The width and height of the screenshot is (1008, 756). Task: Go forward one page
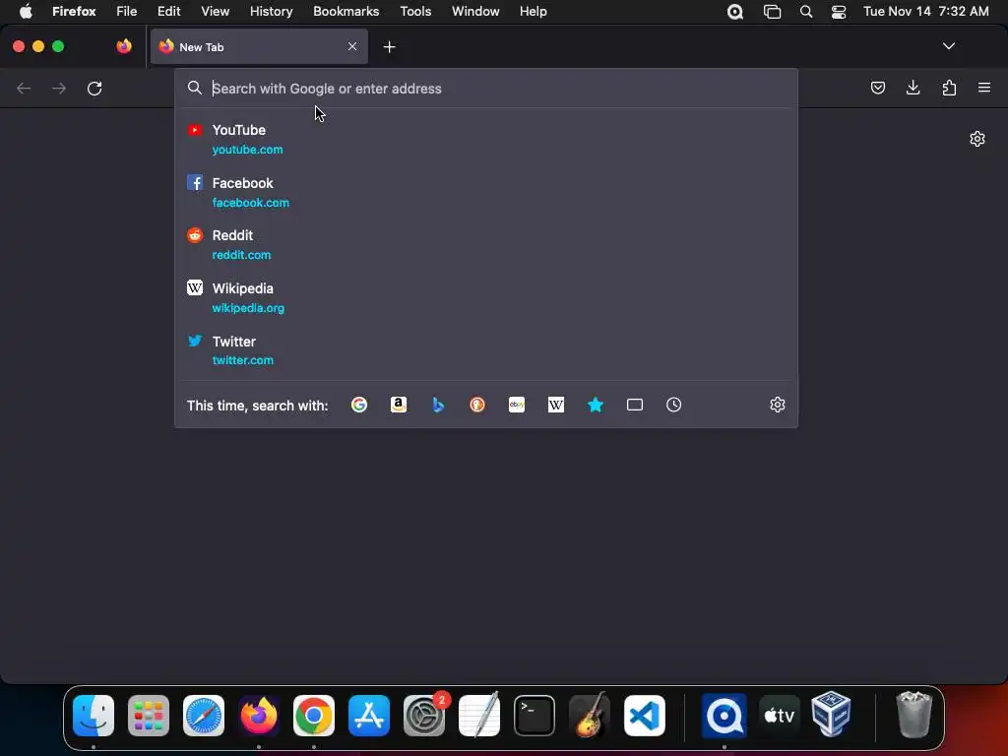click(59, 88)
